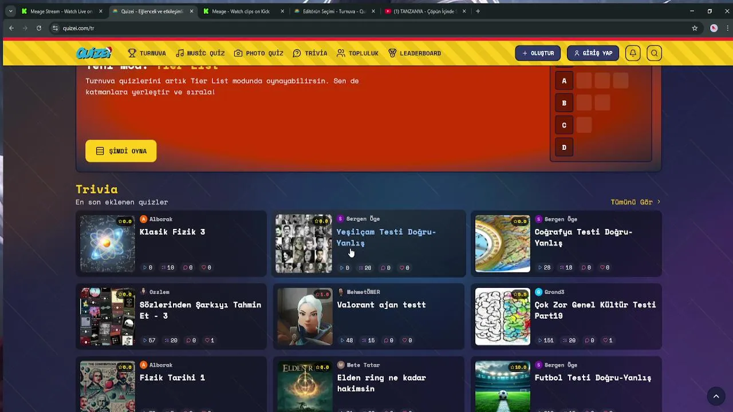Image resolution: width=733 pixels, height=412 pixels.
Task: Open the Coğrafya Testi map thumbnail
Action: tap(502, 244)
